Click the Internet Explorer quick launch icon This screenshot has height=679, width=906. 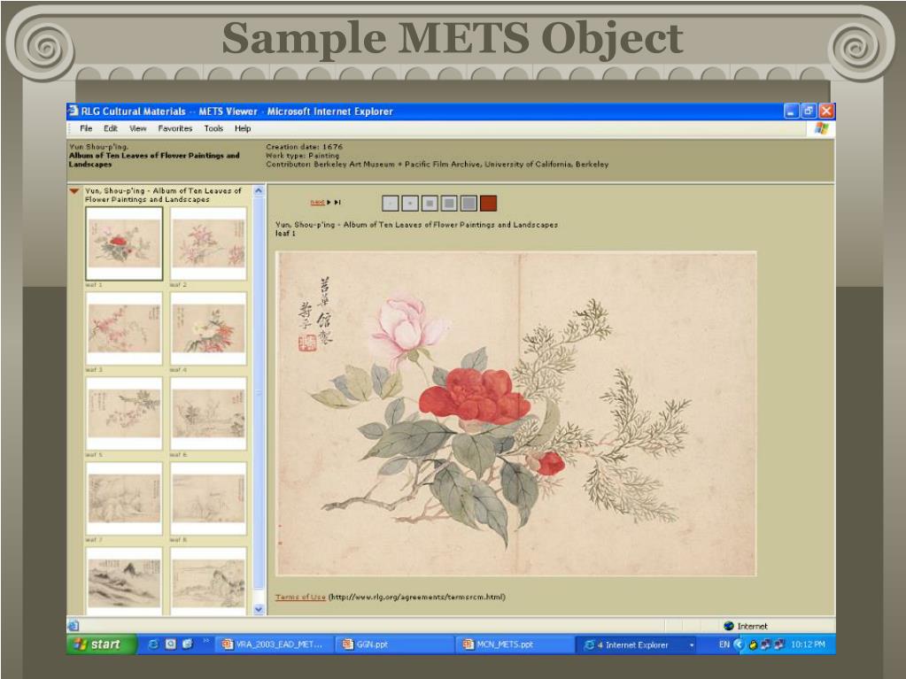153,644
